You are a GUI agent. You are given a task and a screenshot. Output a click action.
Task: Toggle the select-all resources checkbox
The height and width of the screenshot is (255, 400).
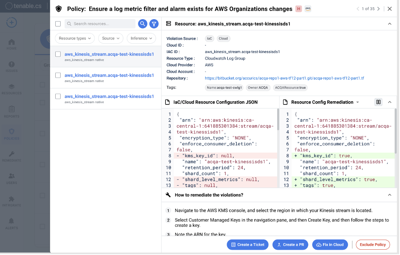point(58,24)
